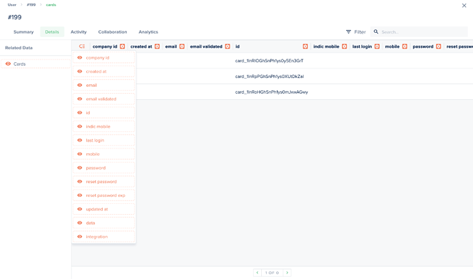The height and width of the screenshot is (279, 473).
Task: Select the Details tab
Action: 52,32
